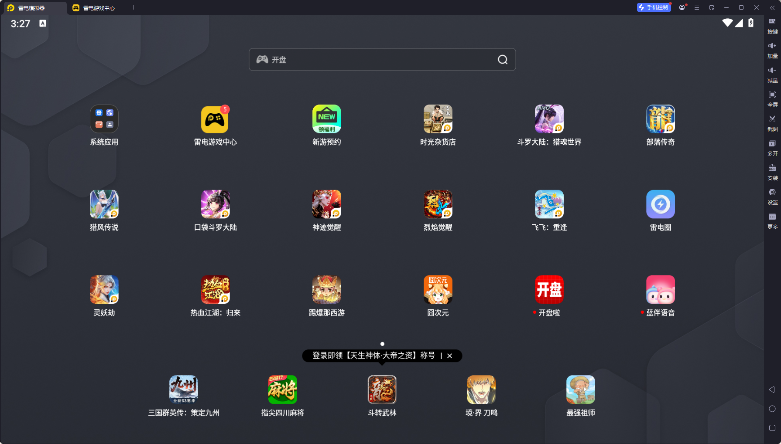
Task: Open the 雷电游戏中心 app icon
Action: [215, 119]
